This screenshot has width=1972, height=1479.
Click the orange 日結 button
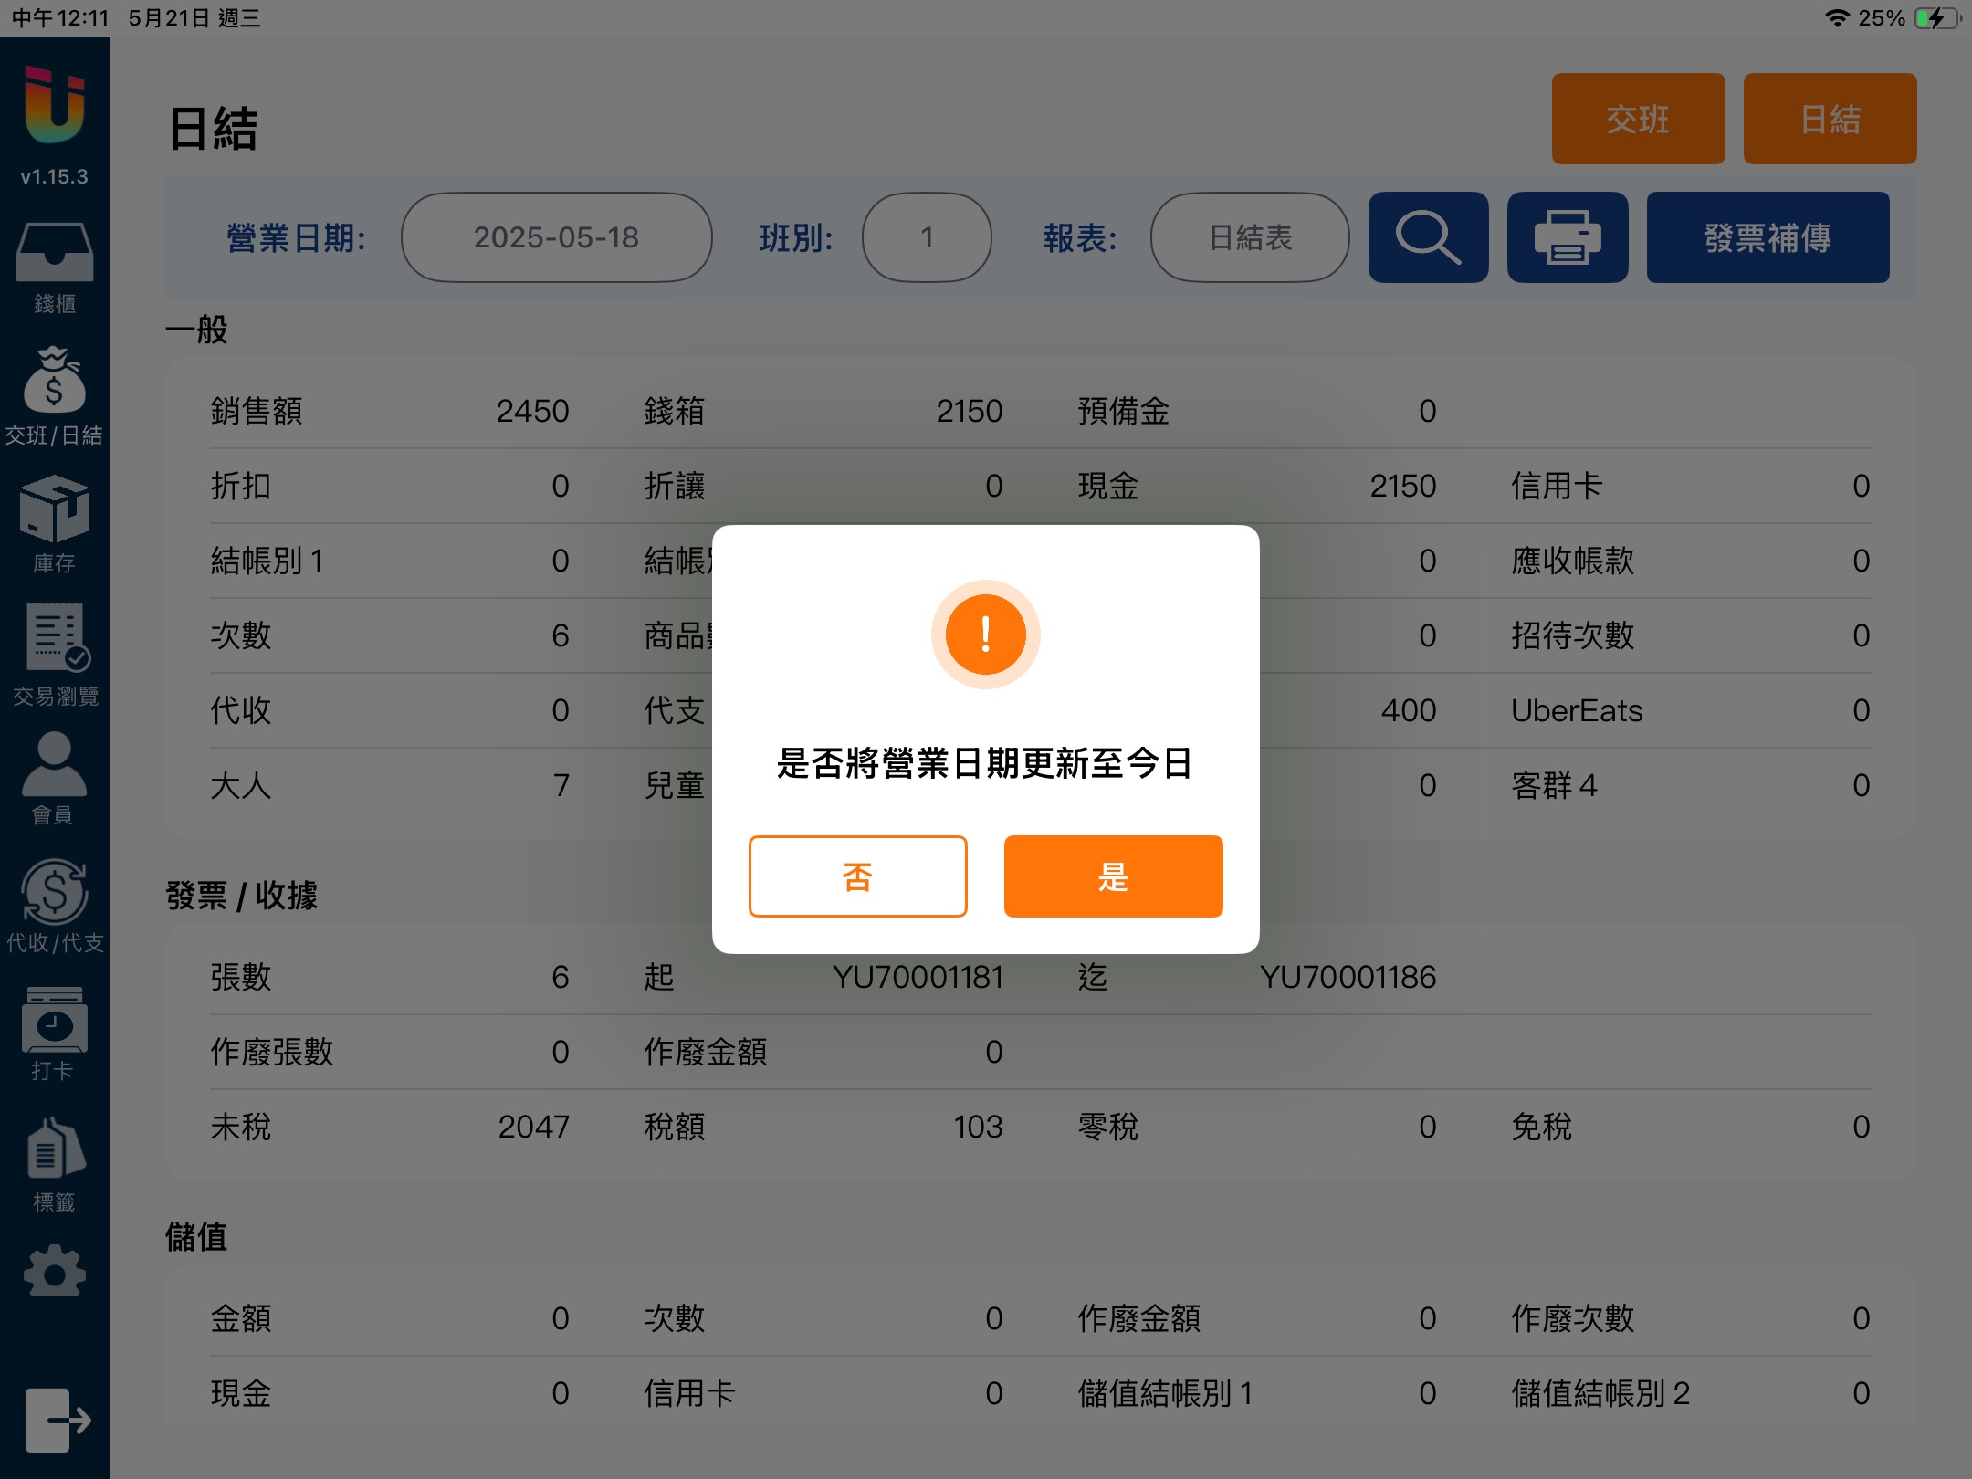[x=1830, y=119]
